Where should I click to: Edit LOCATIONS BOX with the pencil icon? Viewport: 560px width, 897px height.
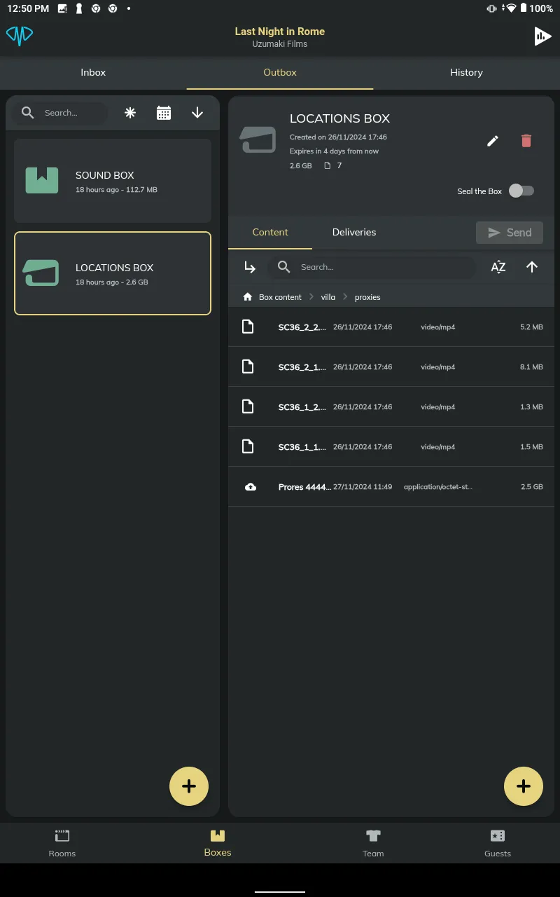(x=493, y=141)
